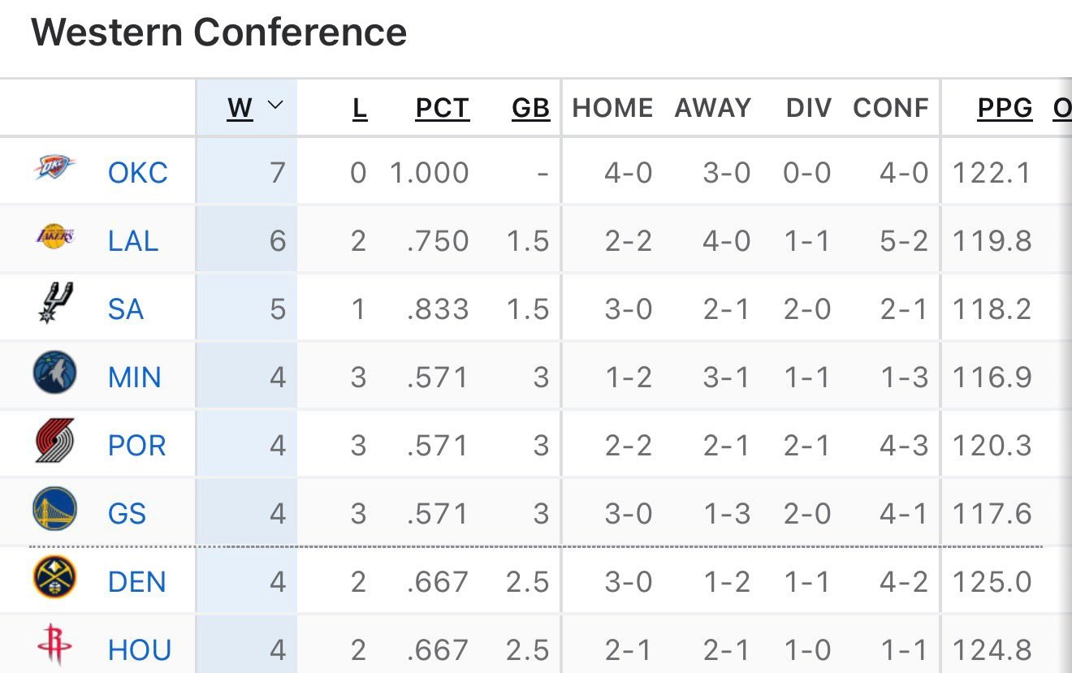
Task: Click the Minnesota Timberwolves logo
Action: [54, 373]
